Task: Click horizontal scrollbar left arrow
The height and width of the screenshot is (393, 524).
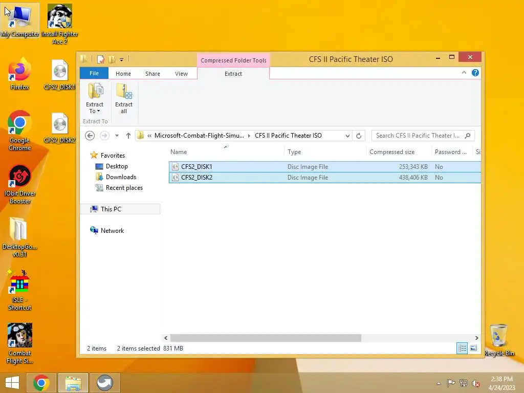Action: [x=166, y=338]
